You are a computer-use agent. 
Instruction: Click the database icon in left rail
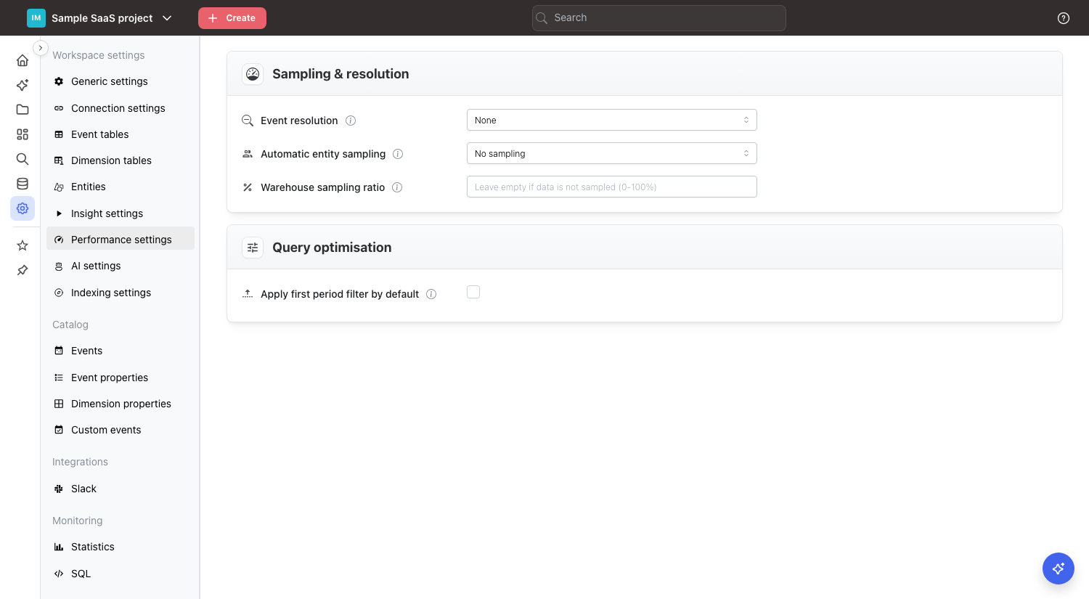point(23,184)
